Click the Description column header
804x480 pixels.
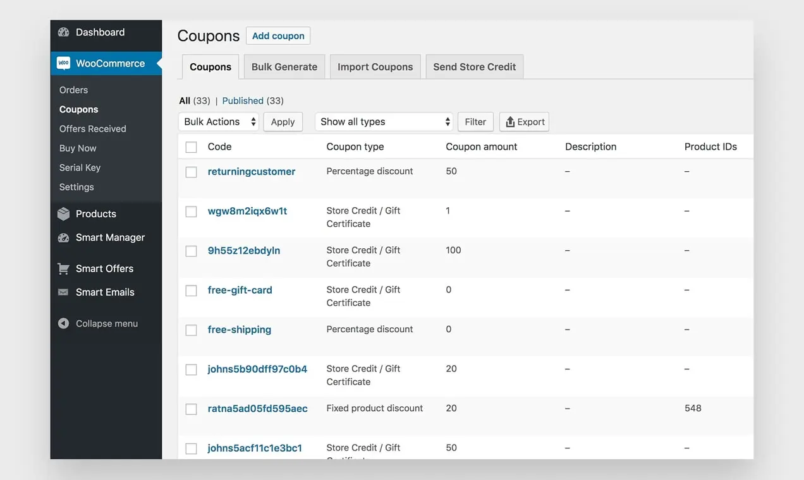[x=591, y=147]
